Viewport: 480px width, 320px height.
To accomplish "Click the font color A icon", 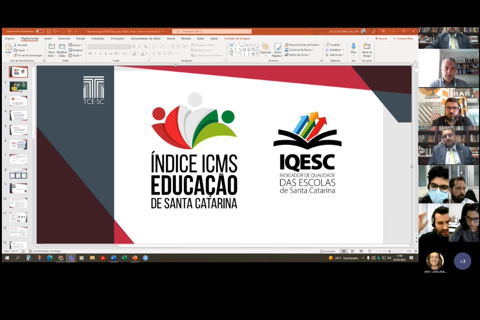I will point(142,53).
